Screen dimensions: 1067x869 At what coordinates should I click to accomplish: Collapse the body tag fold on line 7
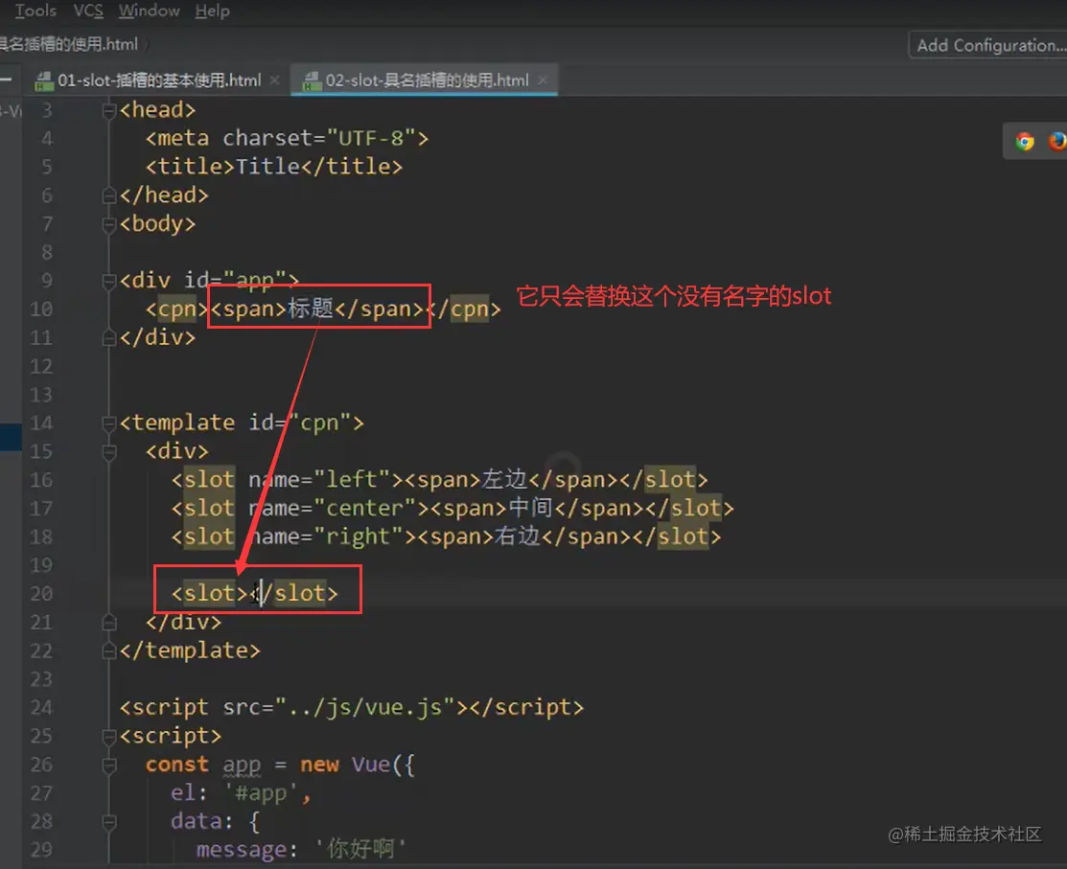tap(109, 224)
